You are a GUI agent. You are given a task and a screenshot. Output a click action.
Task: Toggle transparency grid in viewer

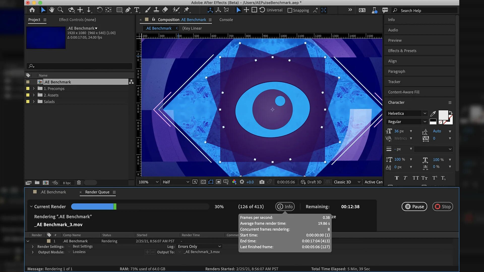pos(203,182)
